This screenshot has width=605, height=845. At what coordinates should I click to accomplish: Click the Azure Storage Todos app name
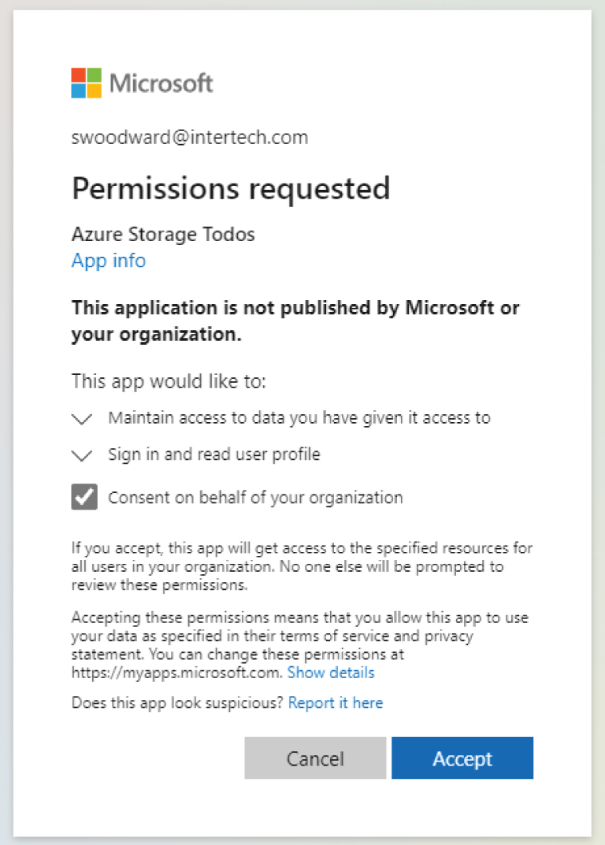point(163,234)
